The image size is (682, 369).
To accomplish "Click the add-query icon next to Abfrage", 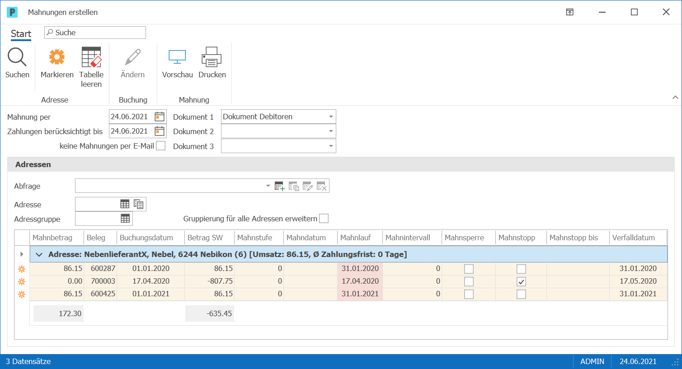I will (x=280, y=186).
